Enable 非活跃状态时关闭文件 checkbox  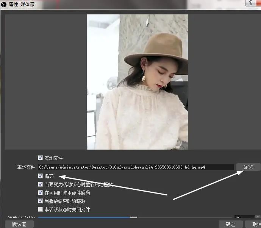(x=41, y=209)
